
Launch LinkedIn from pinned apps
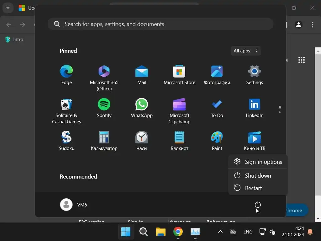click(x=255, y=108)
